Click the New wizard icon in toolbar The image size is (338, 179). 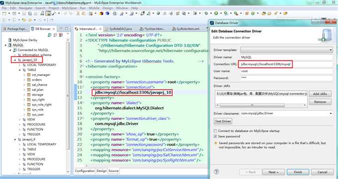[x=4, y=13]
